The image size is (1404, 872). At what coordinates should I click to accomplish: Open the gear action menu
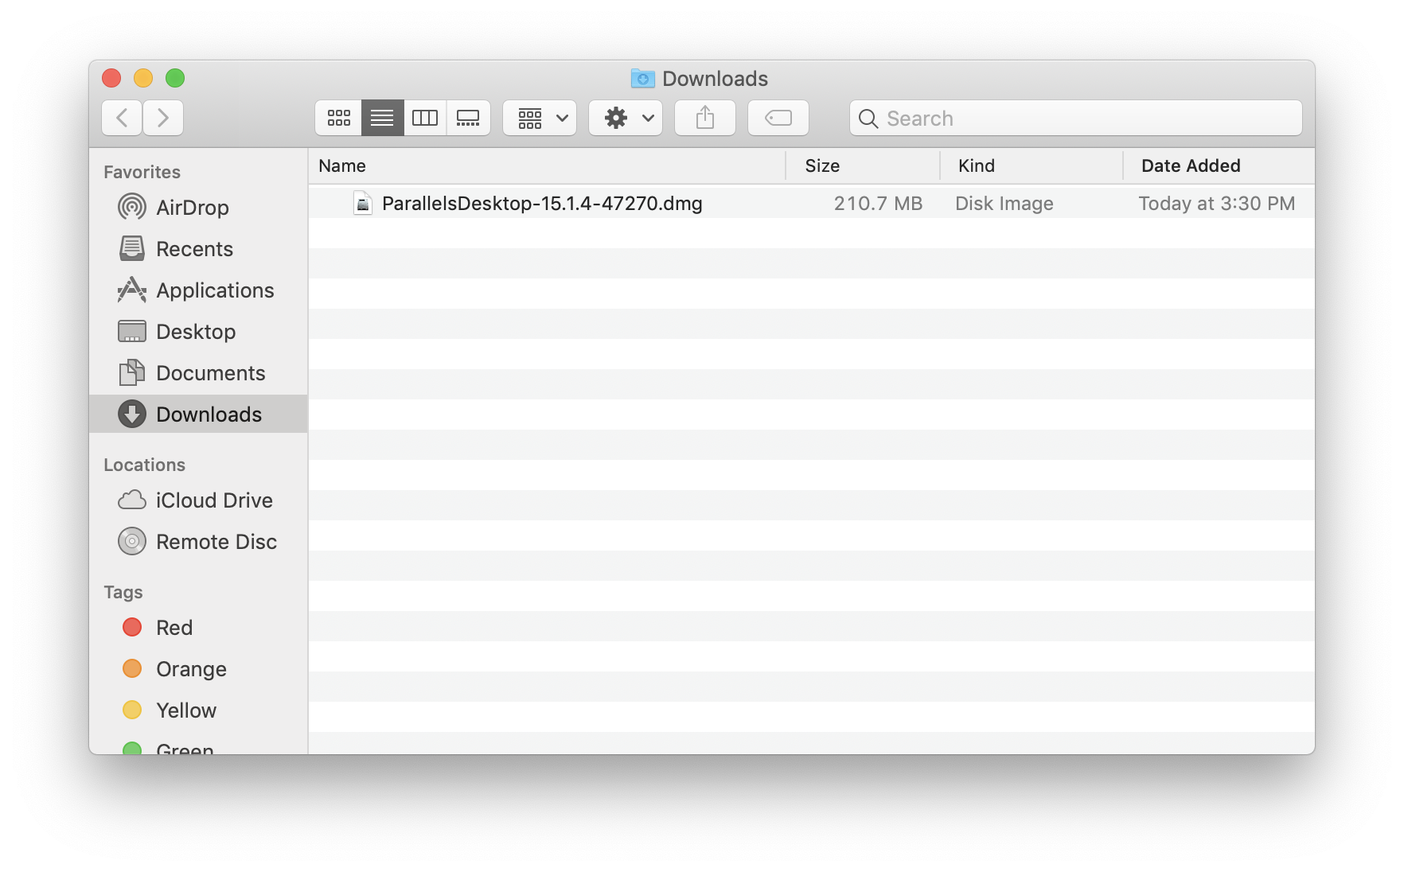[626, 118]
